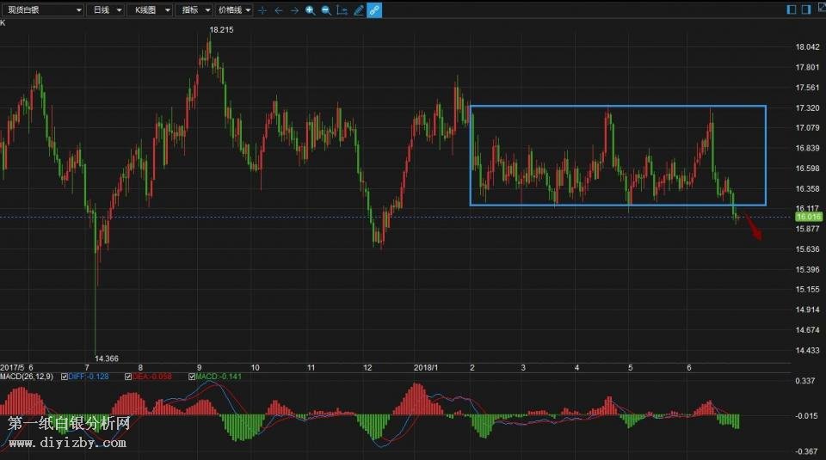Viewport: 826px width, 460px height.
Task: Click the 2017/5 date axis label
Action: (12, 367)
